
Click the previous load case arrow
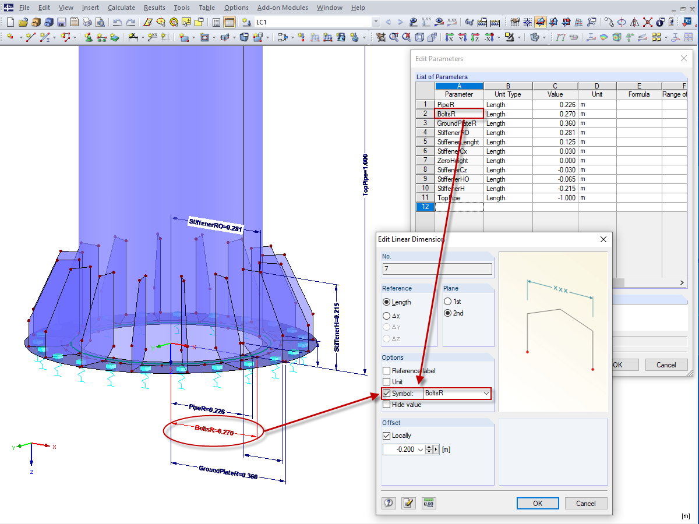pyautogui.click(x=388, y=22)
